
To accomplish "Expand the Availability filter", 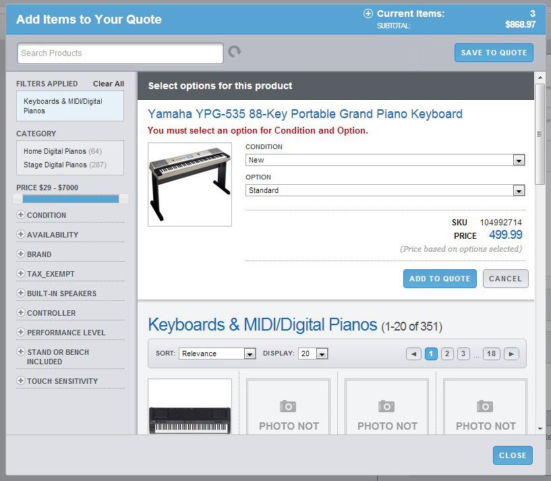I will click(x=21, y=234).
